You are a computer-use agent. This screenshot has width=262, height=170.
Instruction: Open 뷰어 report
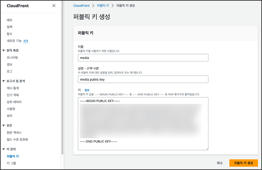click(x=10, y=116)
